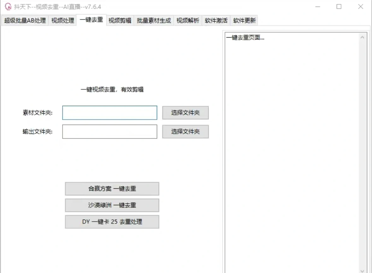The height and width of the screenshot is (273, 372).
Task: Go to the 软件激活 tab
Action: 216,21
